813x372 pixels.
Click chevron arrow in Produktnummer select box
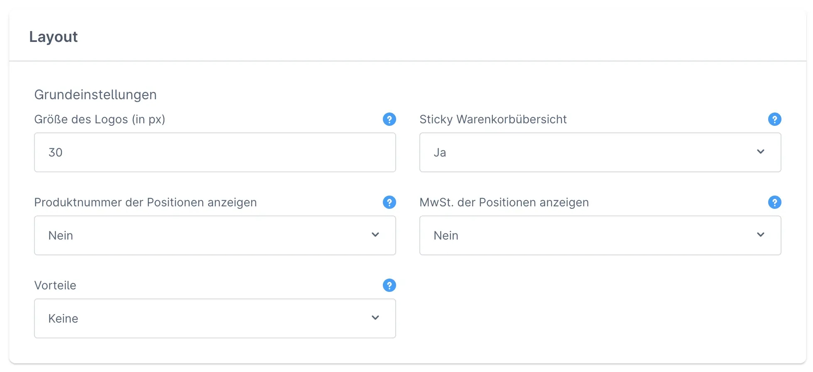pos(375,235)
